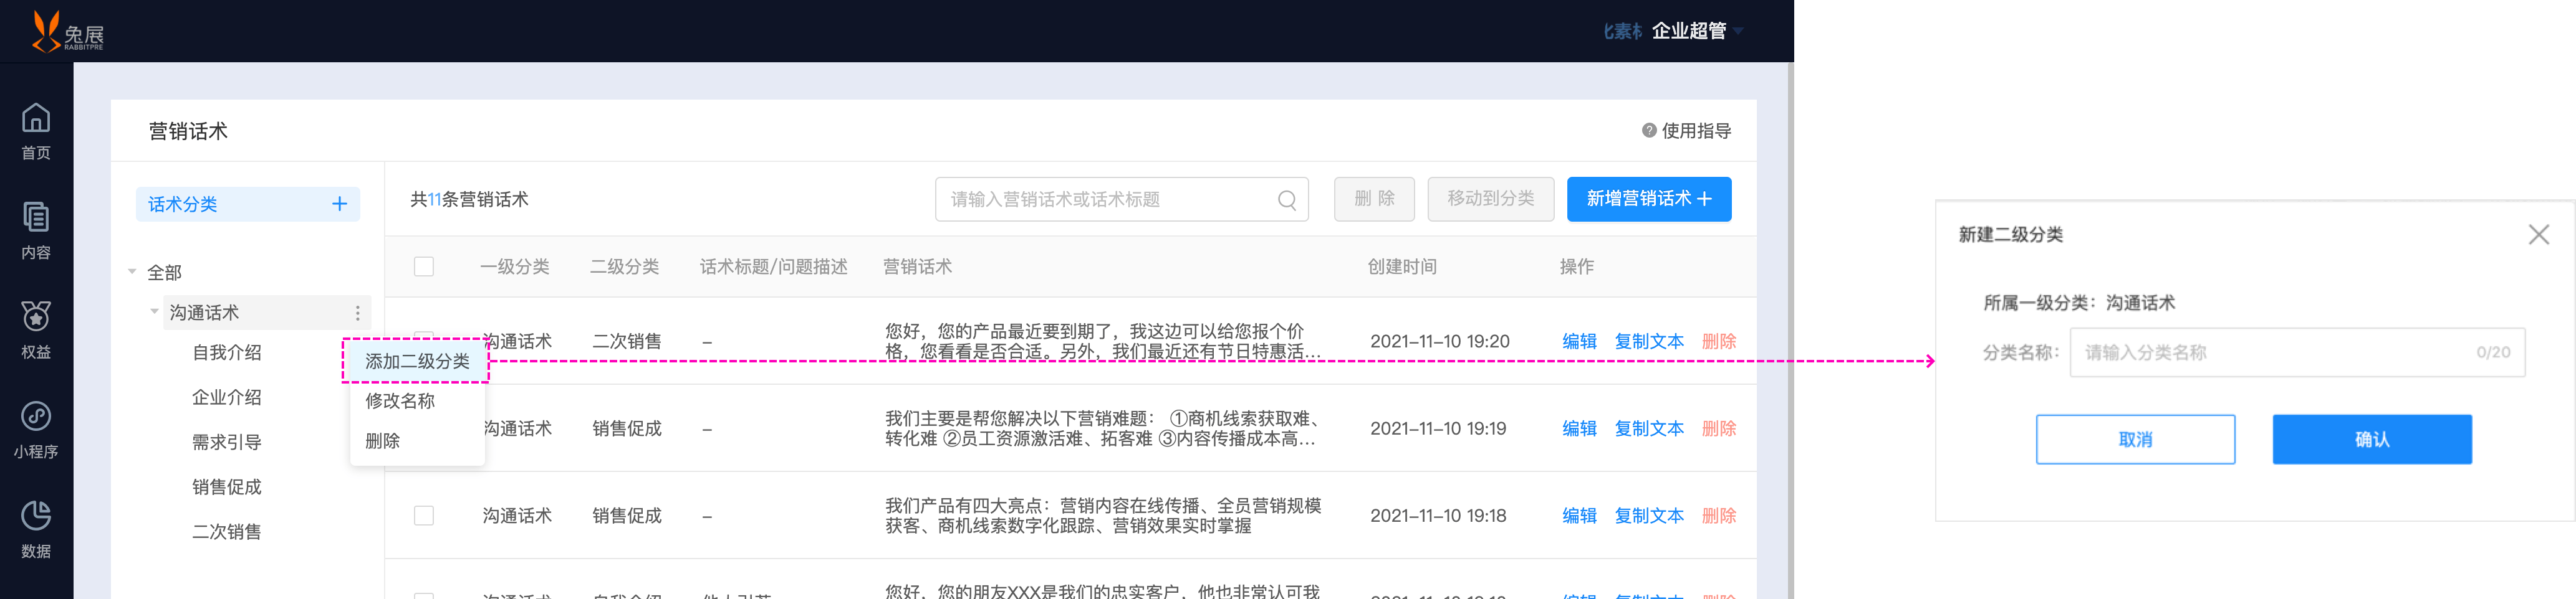Click 确认 in the new category dialog
Viewport: 2576px width, 599px height.
point(2372,439)
